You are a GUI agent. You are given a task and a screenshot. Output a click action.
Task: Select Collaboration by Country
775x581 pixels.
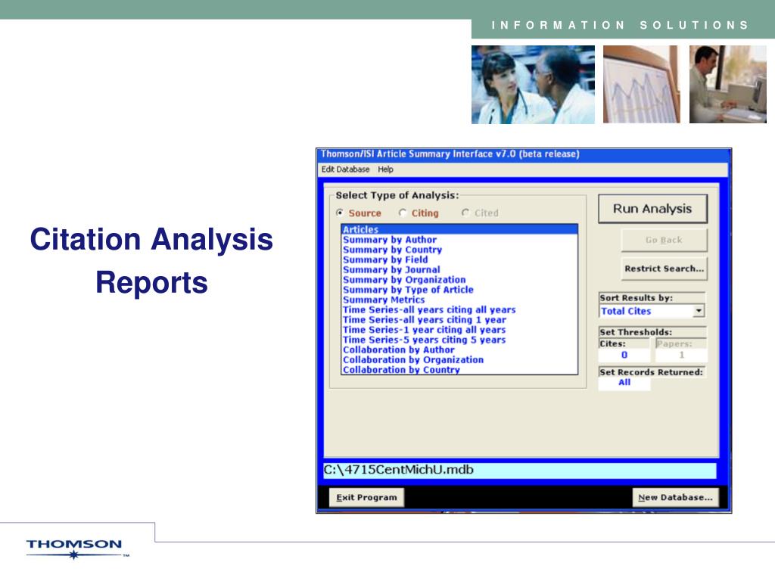coord(459,369)
